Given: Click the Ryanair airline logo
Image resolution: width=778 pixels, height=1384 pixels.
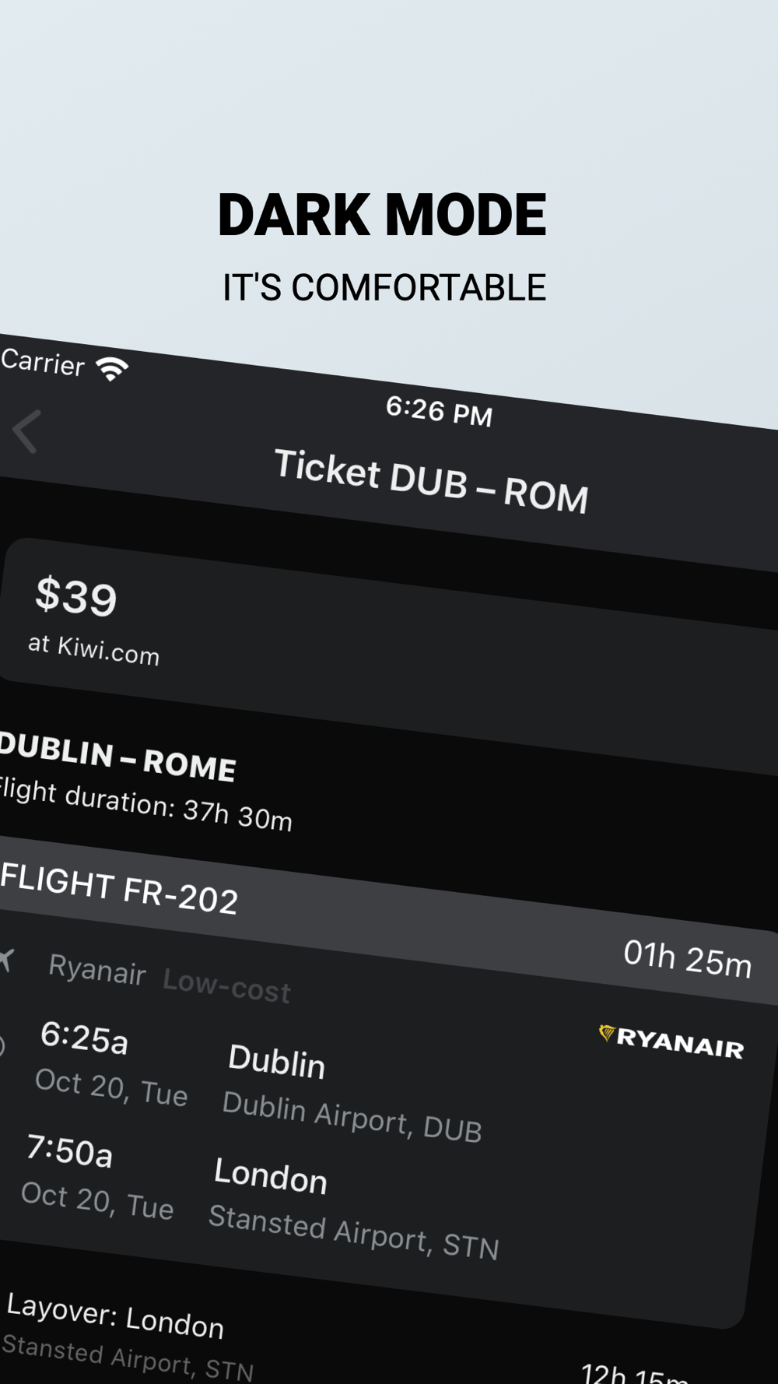Looking at the screenshot, I should tap(671, 1042).
